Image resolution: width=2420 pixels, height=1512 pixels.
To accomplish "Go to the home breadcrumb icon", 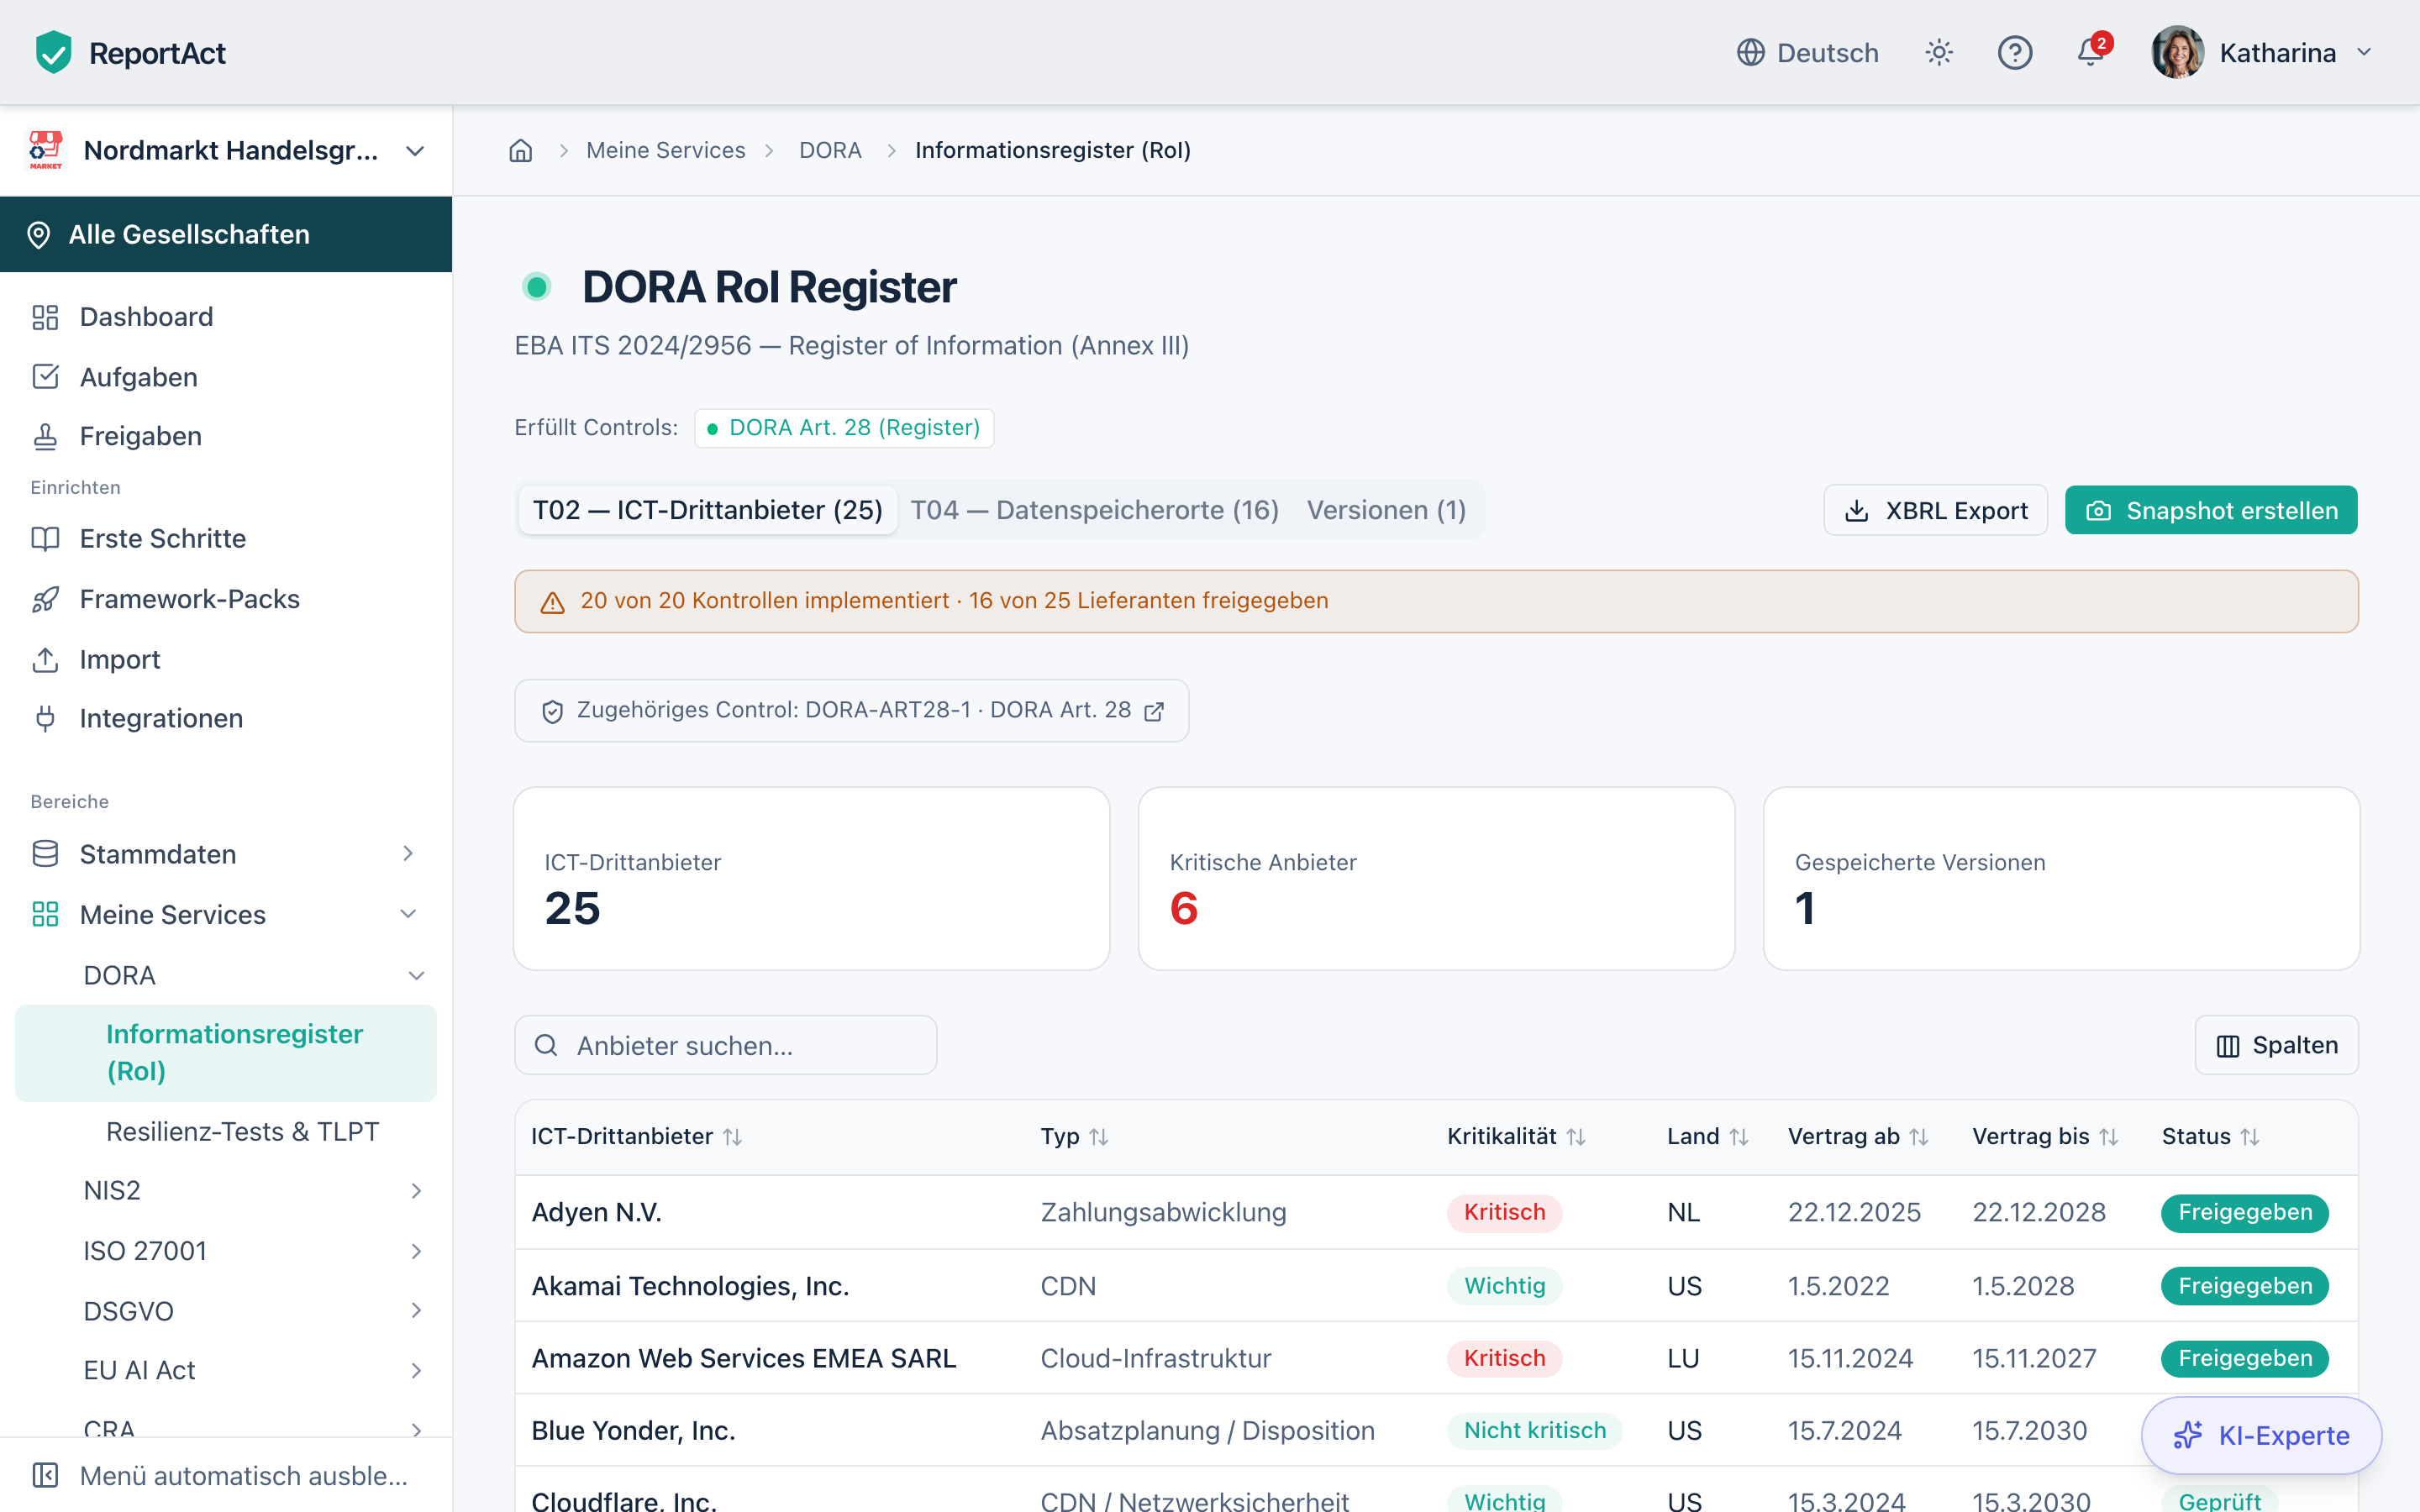I will pos(521,150).
